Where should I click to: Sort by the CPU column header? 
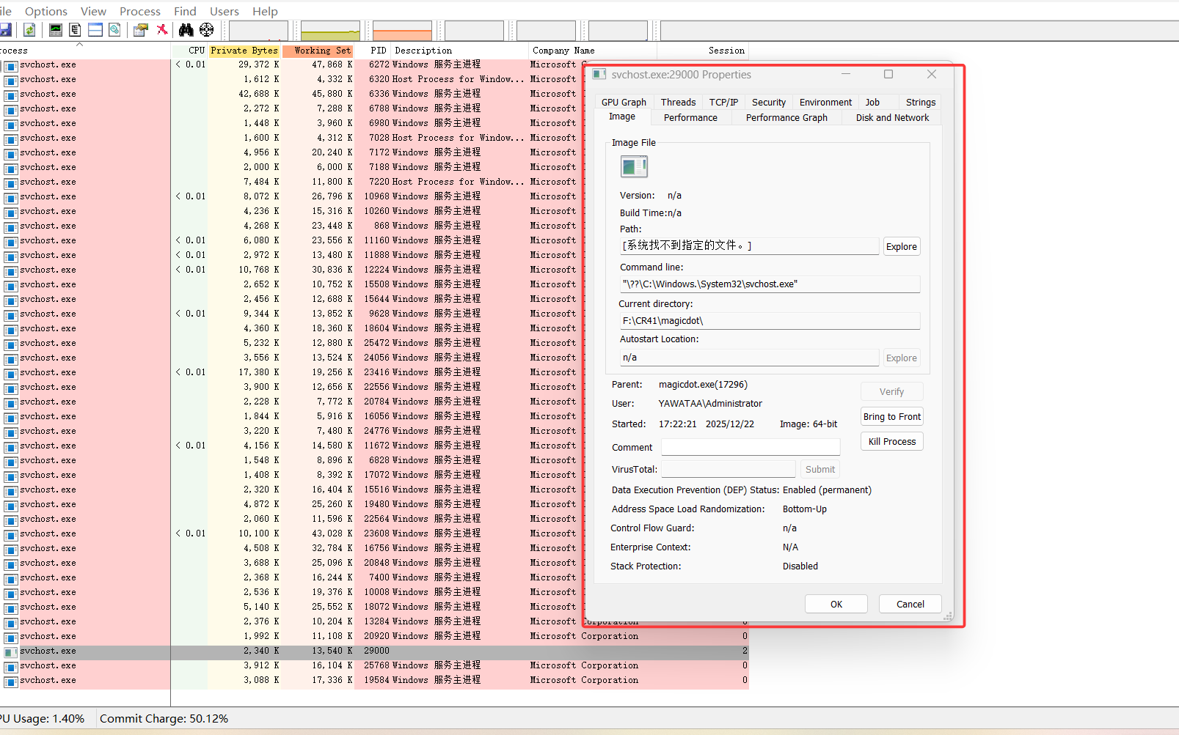click(189, 51)
